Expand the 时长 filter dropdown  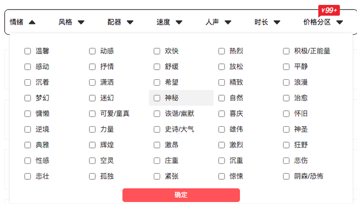(268, 22)
